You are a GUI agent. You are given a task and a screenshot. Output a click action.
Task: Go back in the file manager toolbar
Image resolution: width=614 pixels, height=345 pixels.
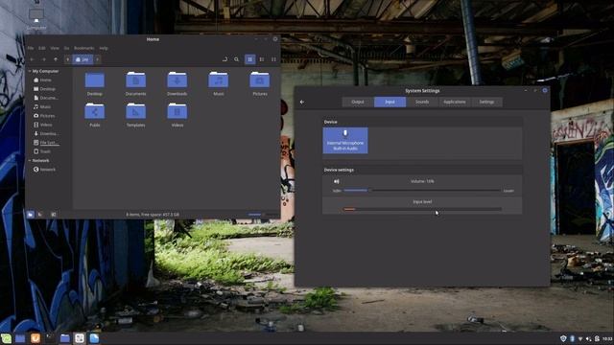click(x=32, y=59)
